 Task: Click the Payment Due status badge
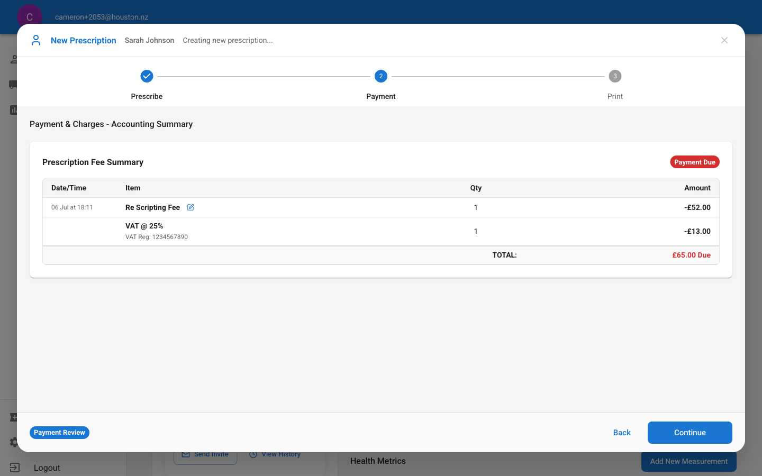coord(695,162)
